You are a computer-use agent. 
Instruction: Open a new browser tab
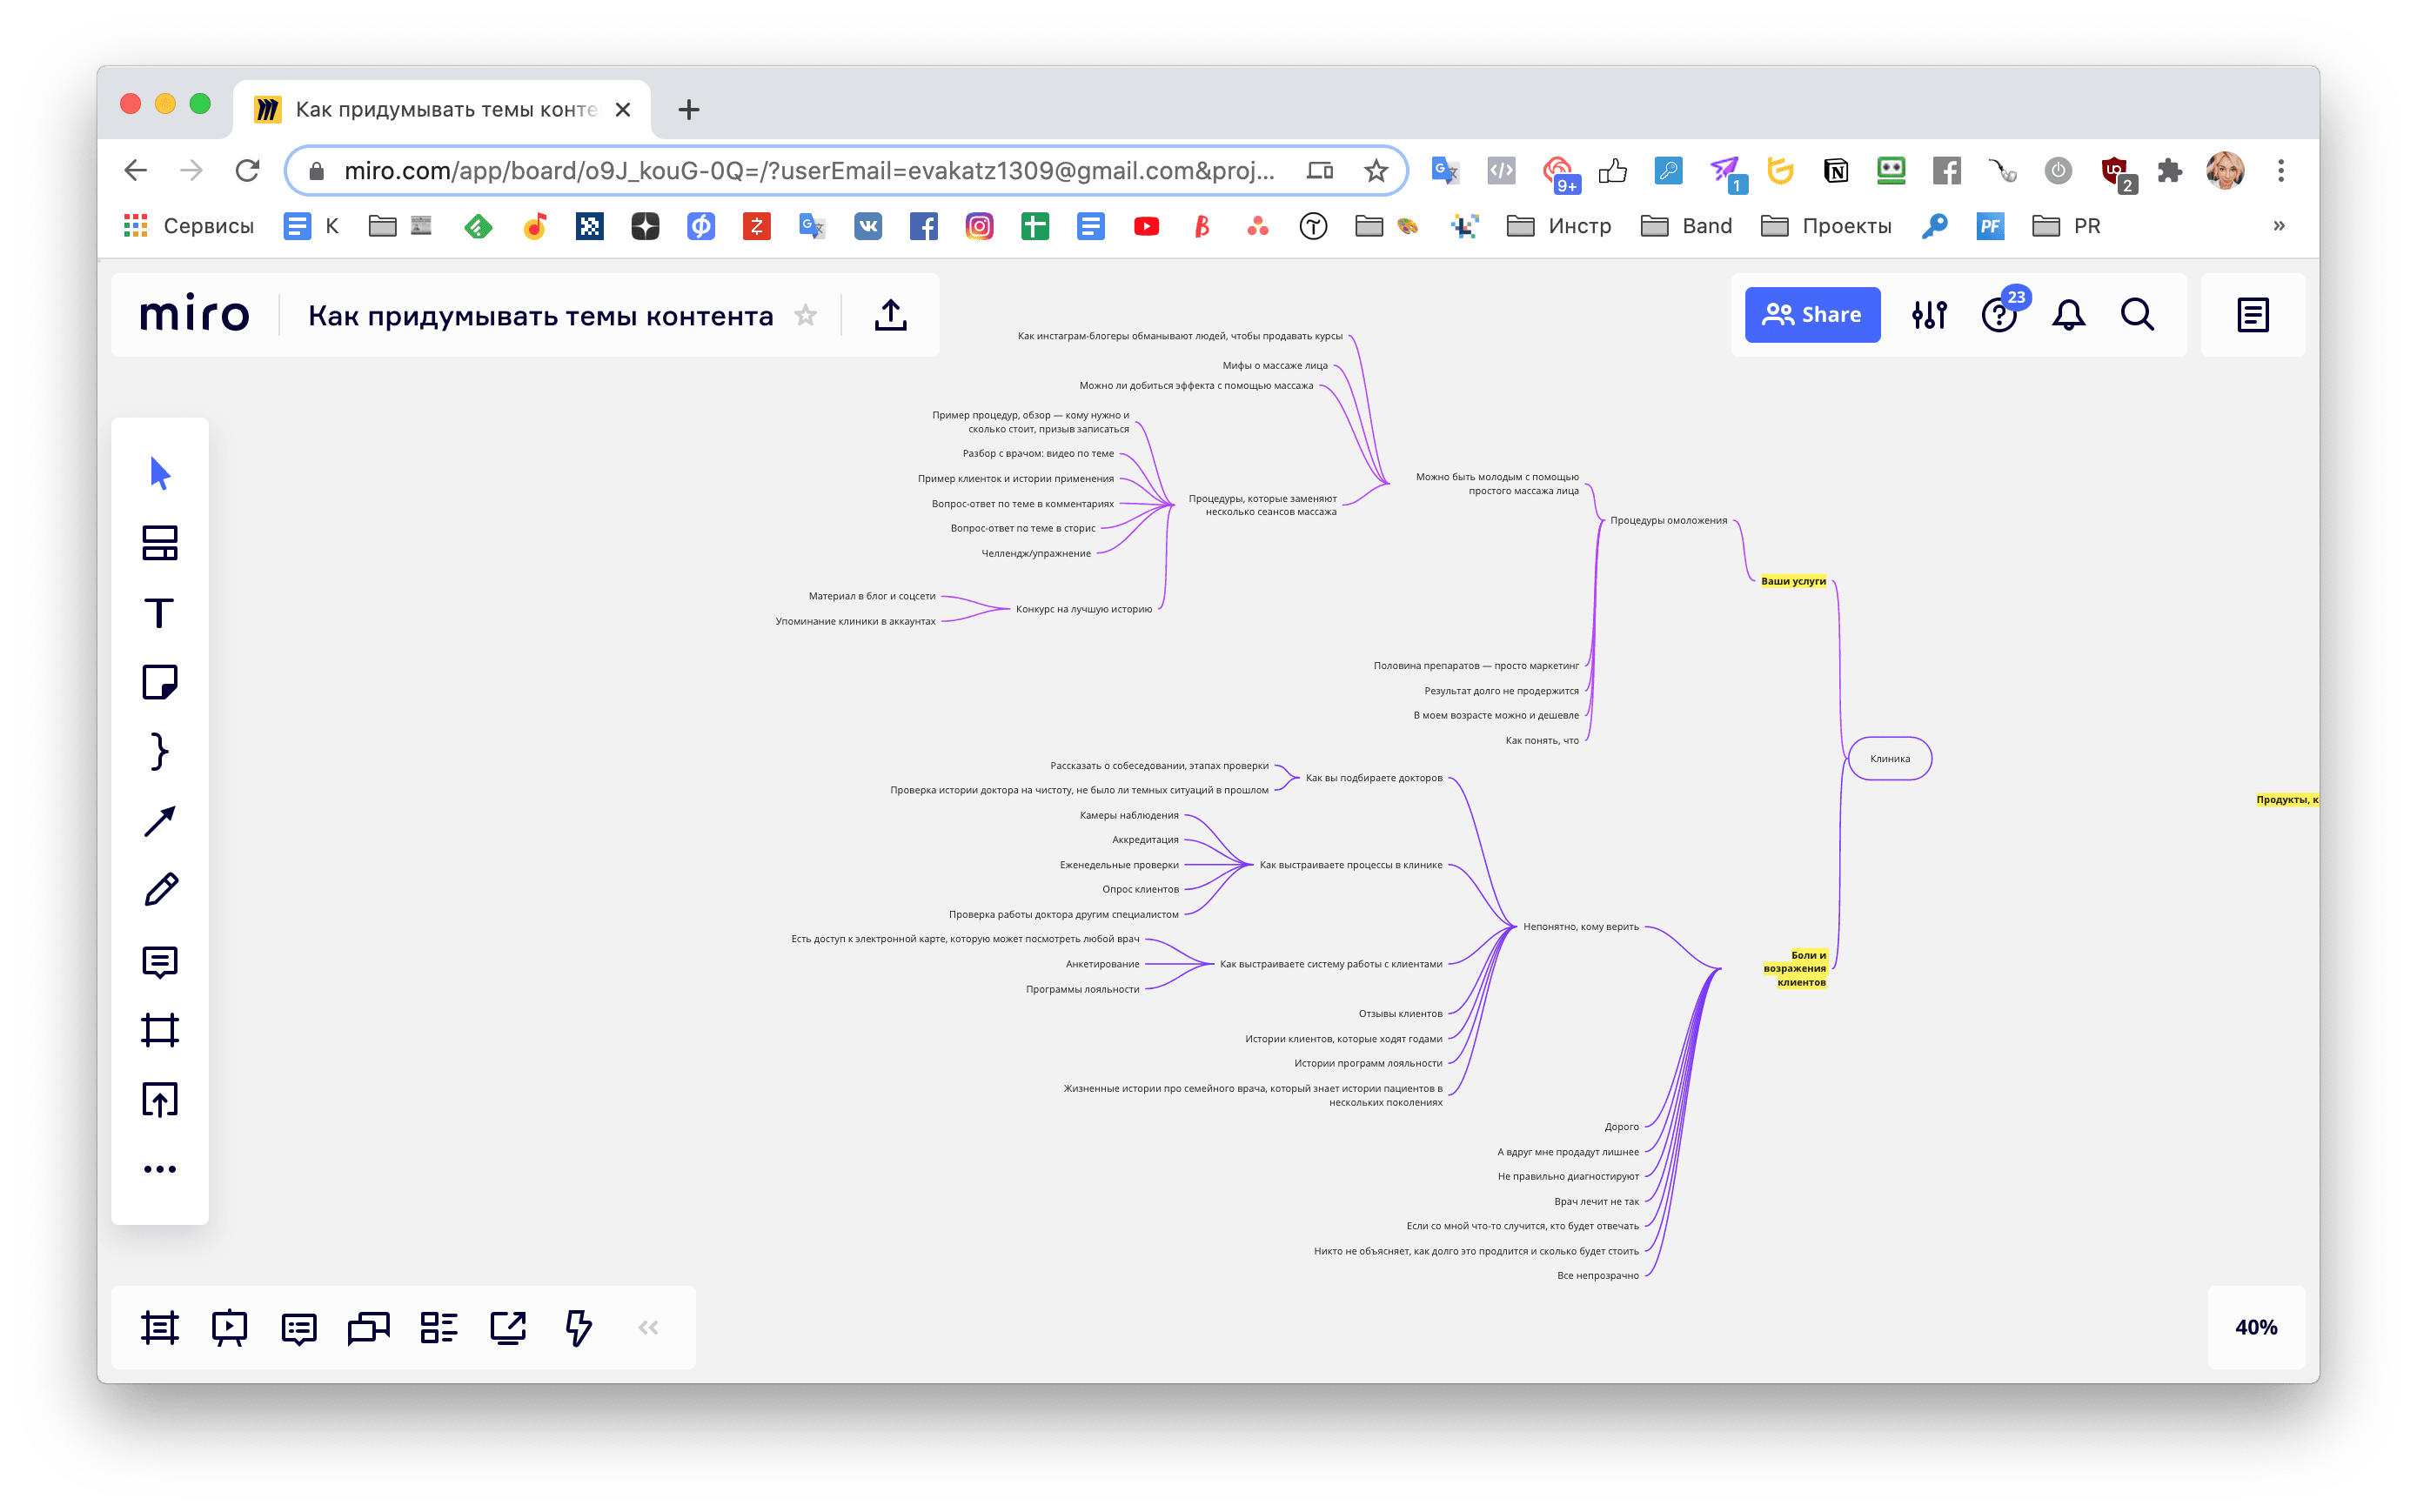tap(688, 109)
